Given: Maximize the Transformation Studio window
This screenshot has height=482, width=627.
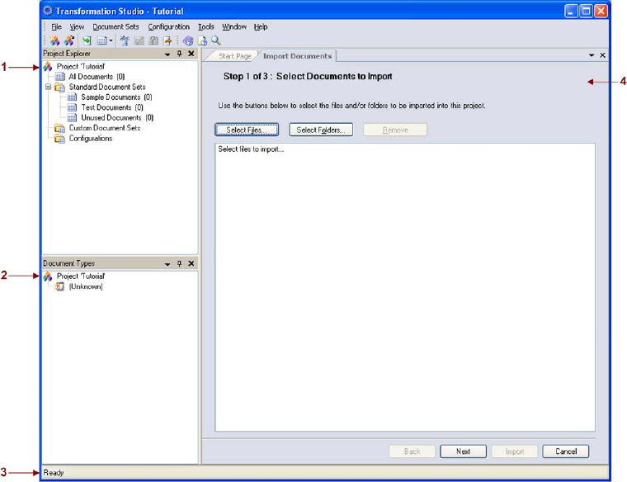Looking at the screenshot, I should coord(586,11).
